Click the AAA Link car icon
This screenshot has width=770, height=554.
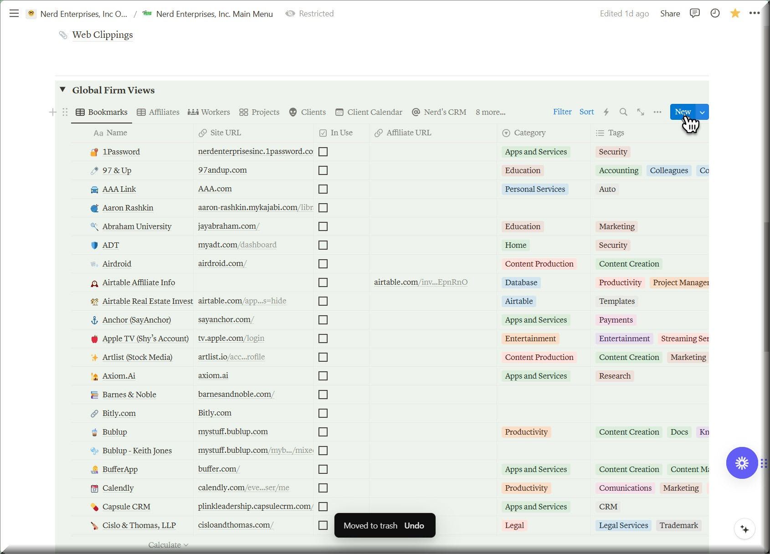click(x=94, y=190)
